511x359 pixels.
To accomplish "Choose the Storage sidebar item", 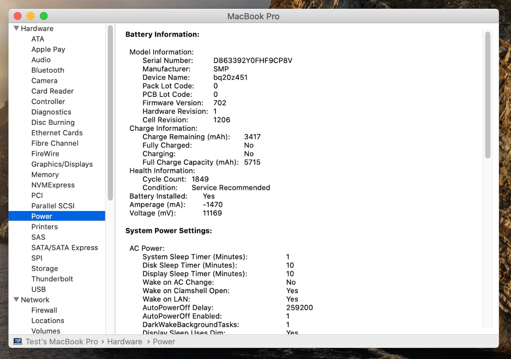I will coord(44,268).
